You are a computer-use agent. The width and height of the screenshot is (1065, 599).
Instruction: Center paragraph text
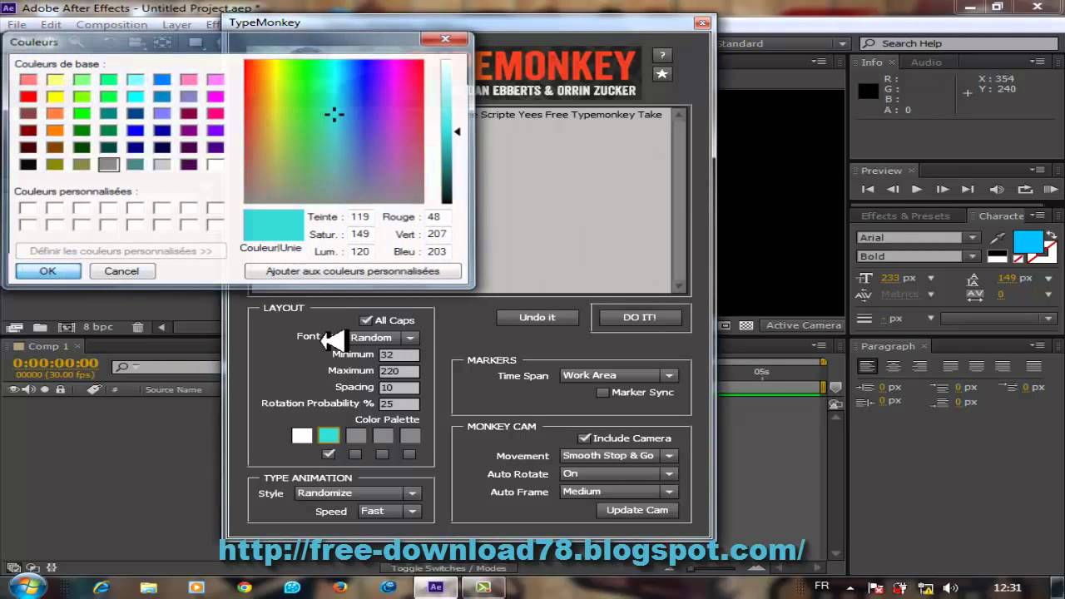click(894, 366)
